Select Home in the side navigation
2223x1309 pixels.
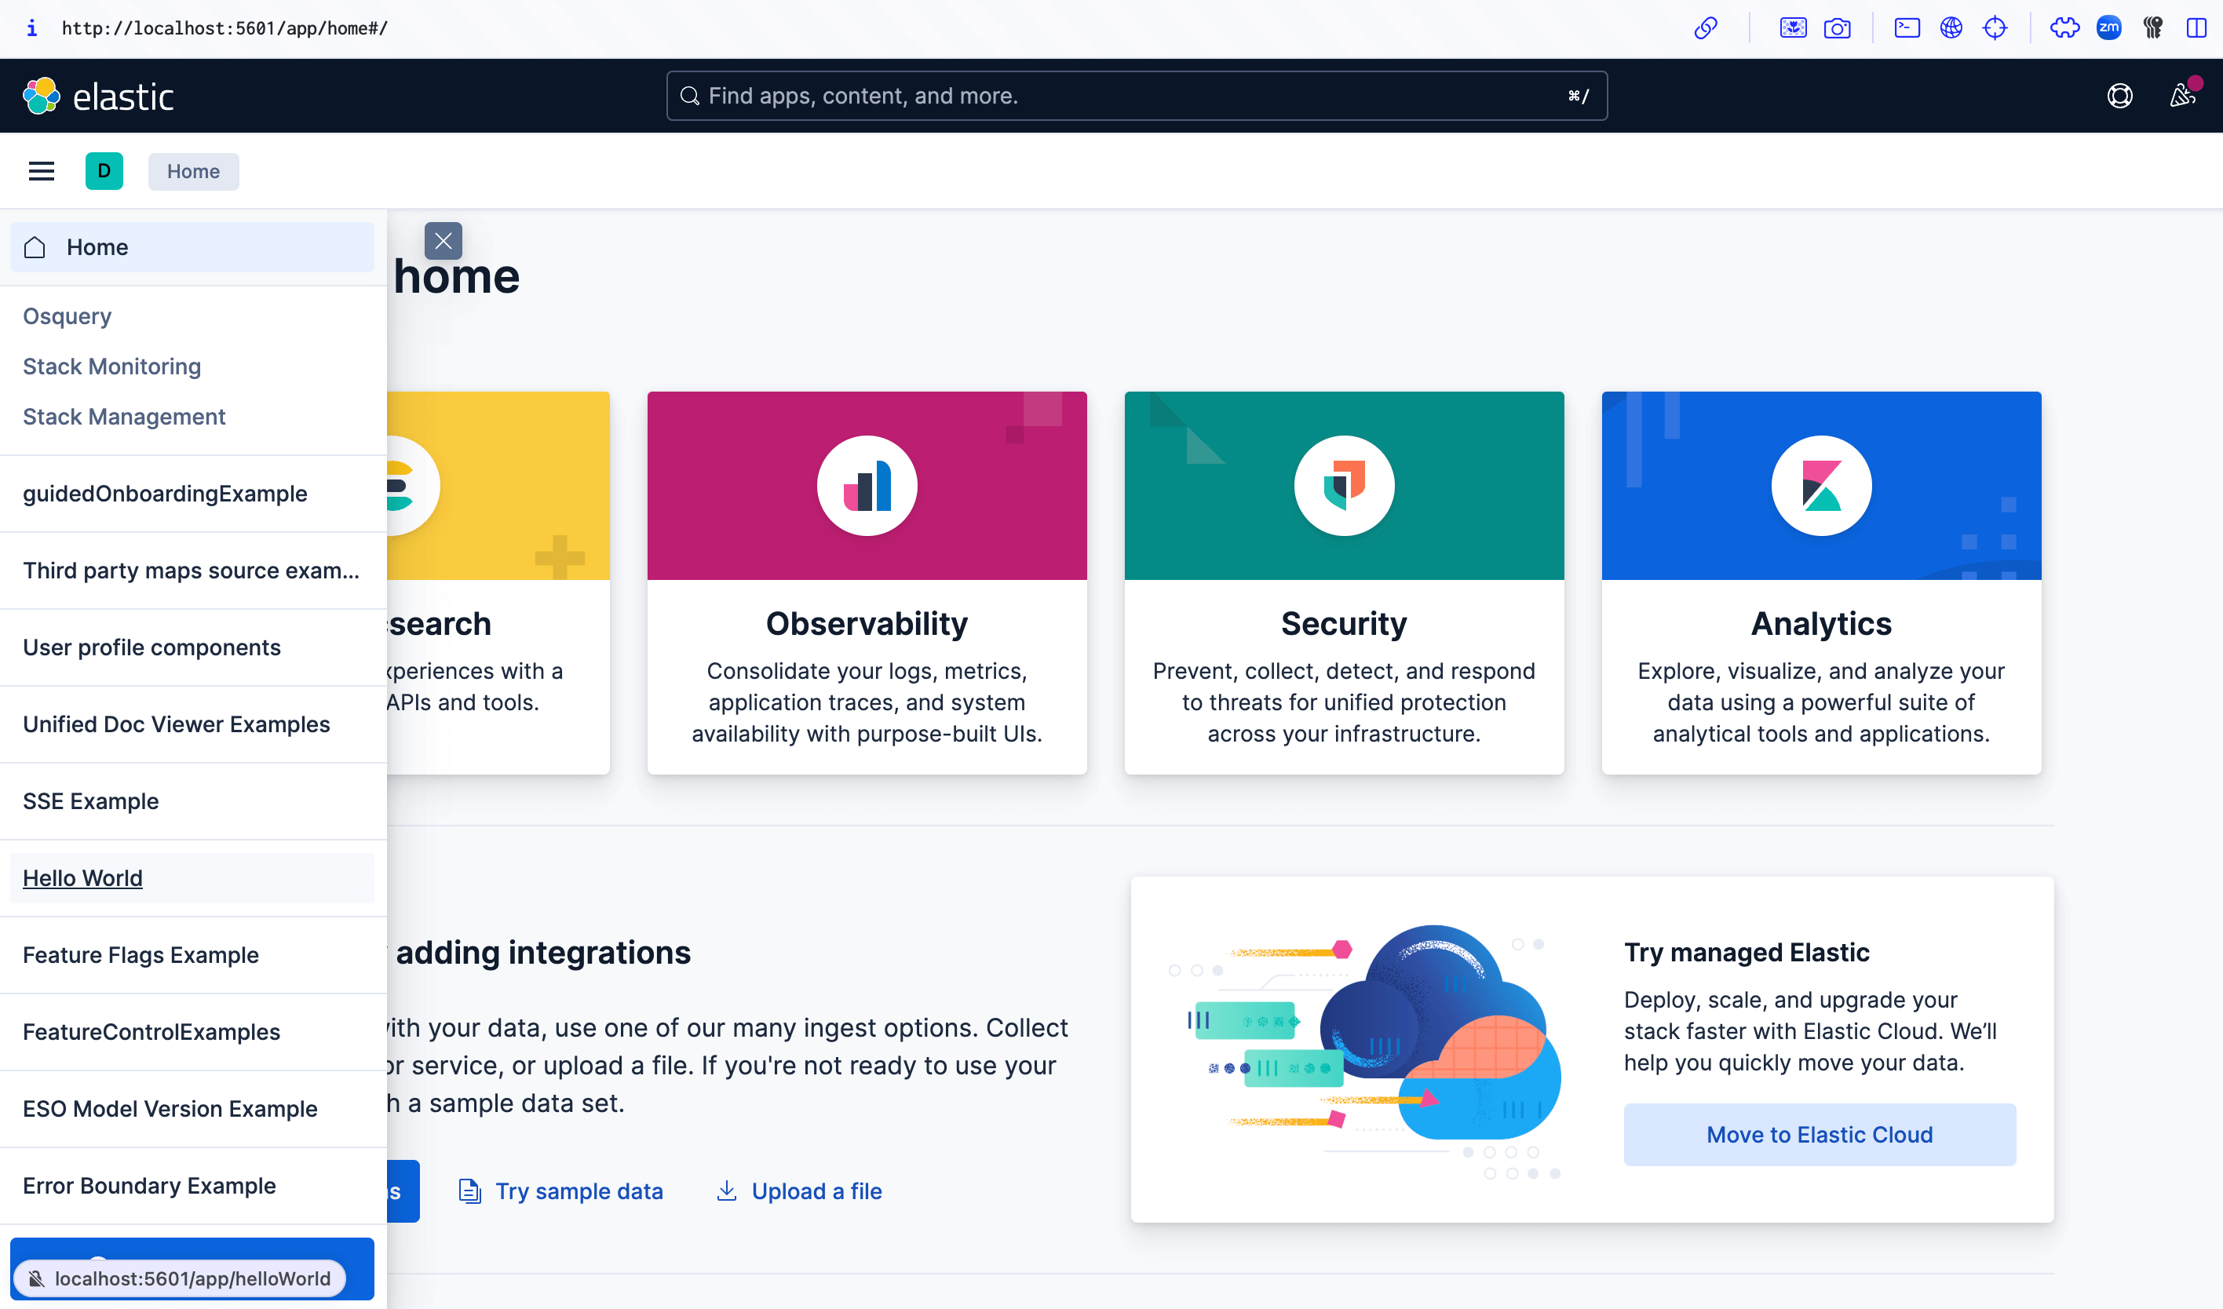192,247
